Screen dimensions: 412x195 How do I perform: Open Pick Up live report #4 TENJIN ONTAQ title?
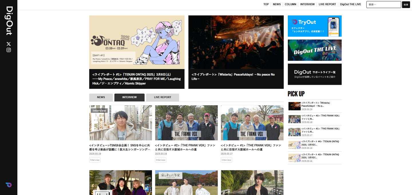click(x=320, y=143)
